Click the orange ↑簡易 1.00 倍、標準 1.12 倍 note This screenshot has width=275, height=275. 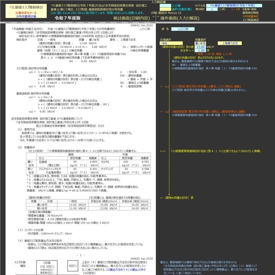click(x=214, y=54)
